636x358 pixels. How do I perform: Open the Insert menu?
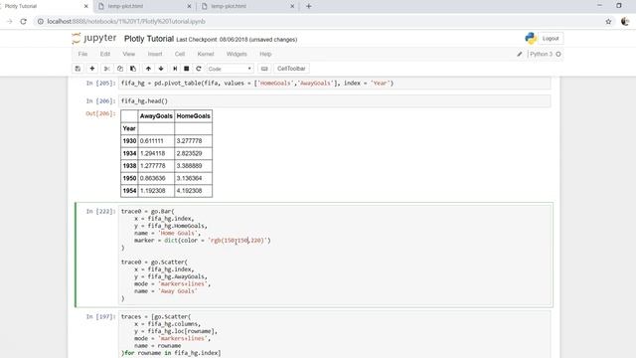pos(155,54)
